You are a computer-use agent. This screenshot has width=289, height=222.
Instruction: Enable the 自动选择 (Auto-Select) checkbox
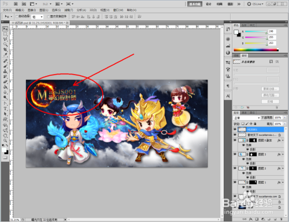click(17, 17)
